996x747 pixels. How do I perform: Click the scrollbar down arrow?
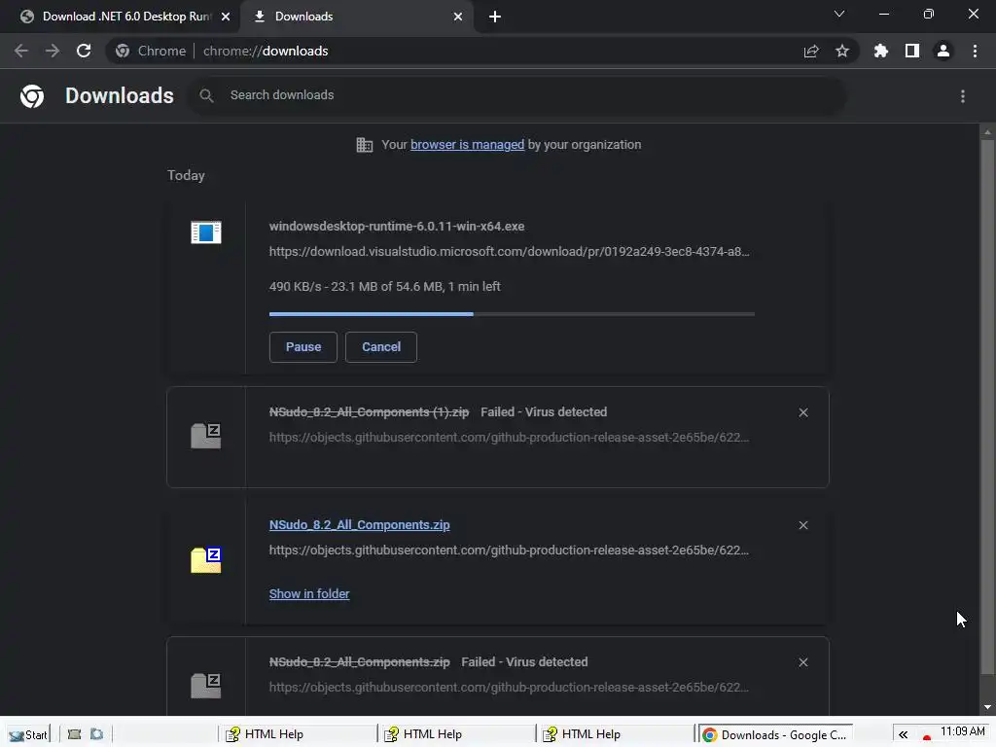(987, 707)
